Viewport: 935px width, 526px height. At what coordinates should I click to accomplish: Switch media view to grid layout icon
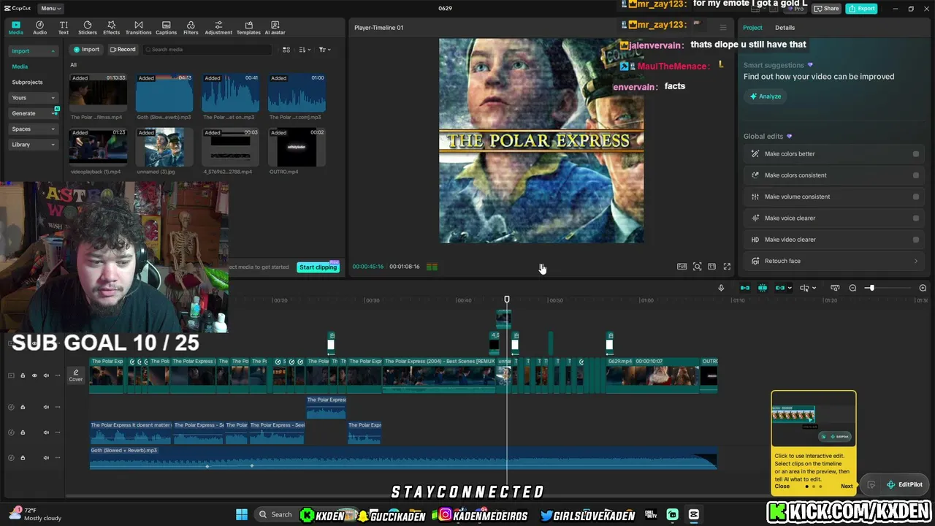tap(286, 50)
